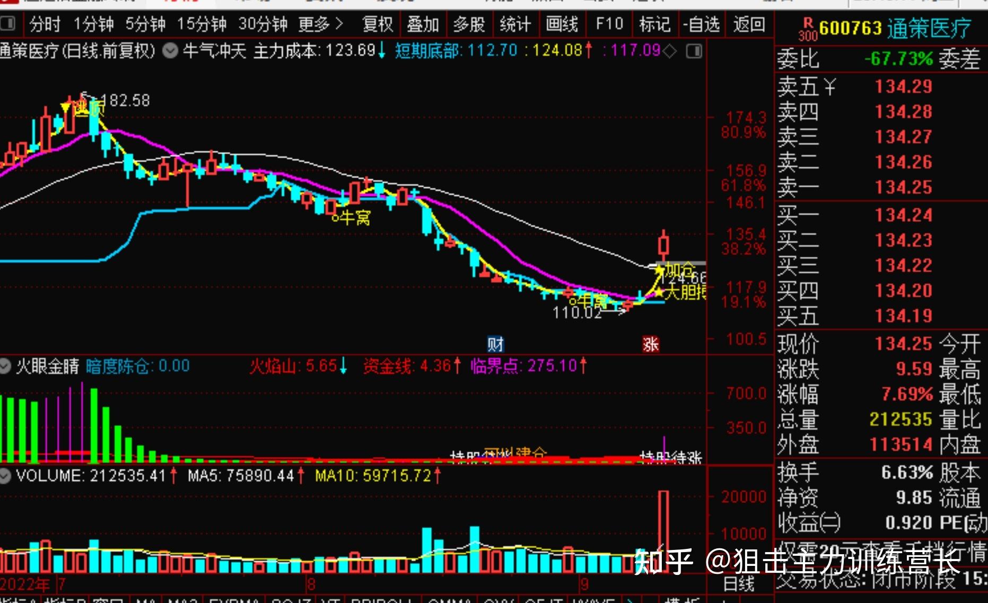Image resolution: width=988 pixels, height=603 pixels.
Task: Remove stock via -自选 button
Action: (701, 24)
